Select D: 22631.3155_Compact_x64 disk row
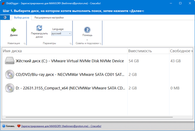 (x=97, y=88)
